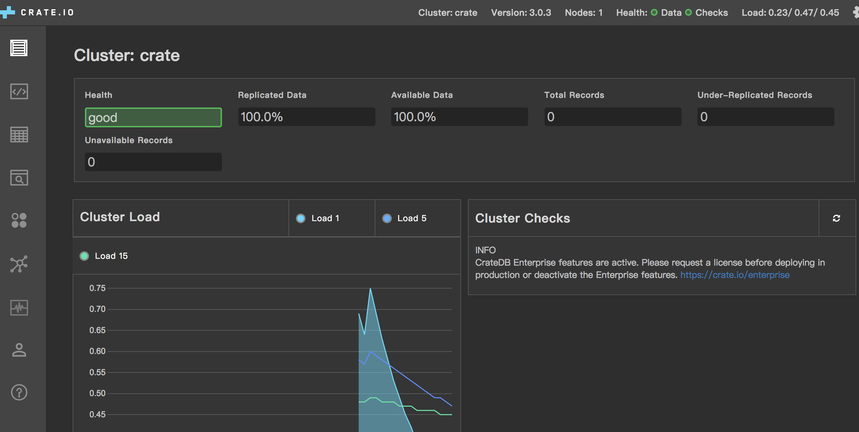Click the Total Records value field
The width and height of the screenshot is (859, 432).
pos(613,117)
